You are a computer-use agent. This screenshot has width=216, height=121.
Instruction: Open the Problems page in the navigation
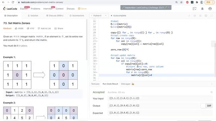35,9
